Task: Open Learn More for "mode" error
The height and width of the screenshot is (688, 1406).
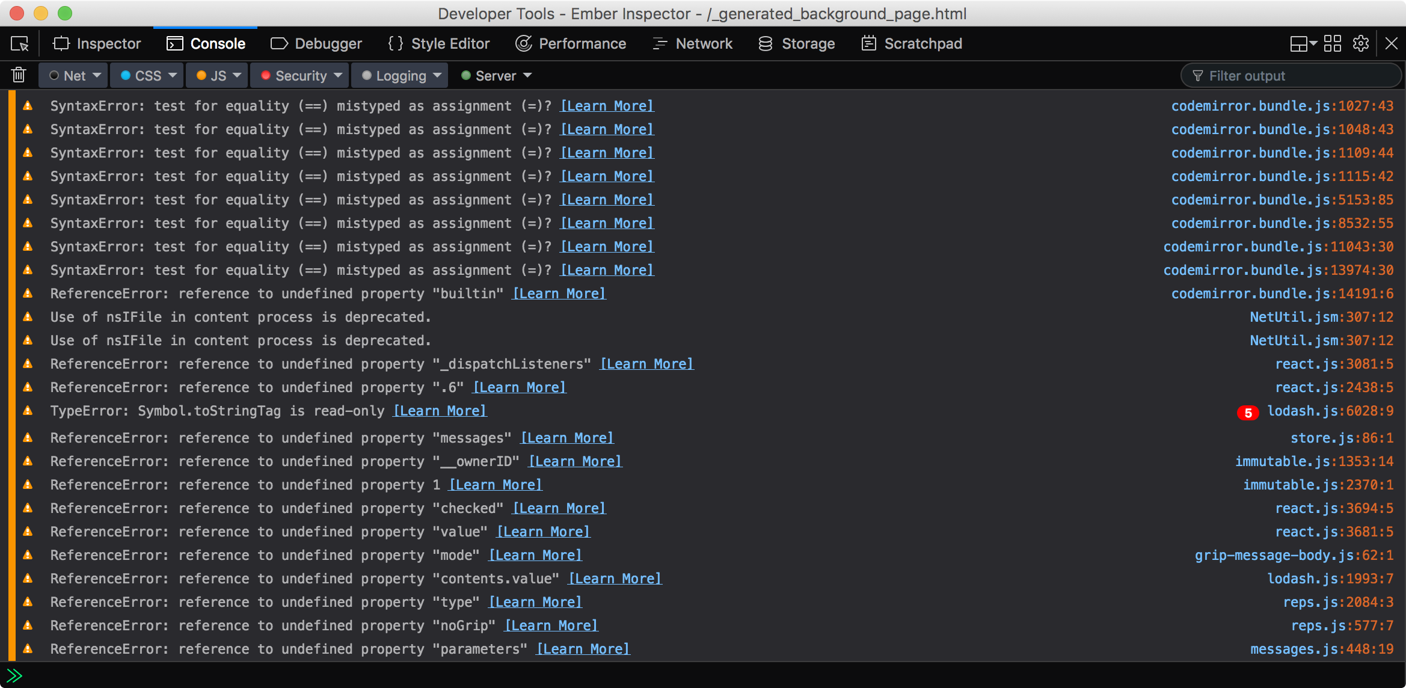Action: [x=535, y=555]
